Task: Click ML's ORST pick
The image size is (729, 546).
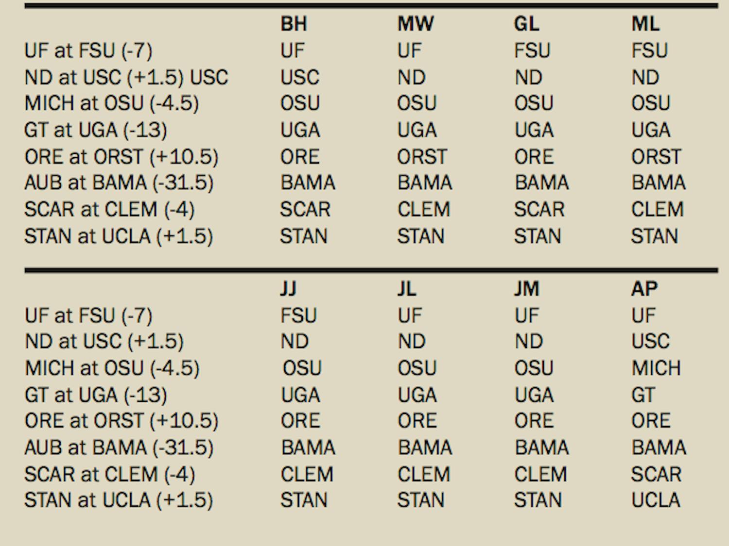Action: (x=656, y=157)
